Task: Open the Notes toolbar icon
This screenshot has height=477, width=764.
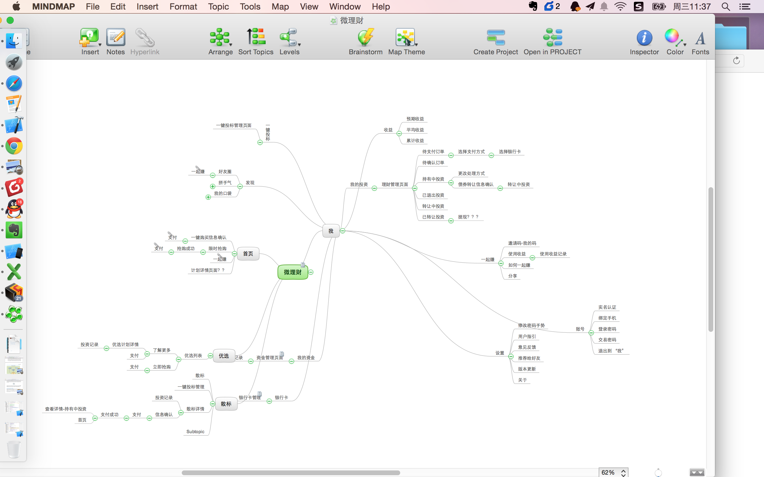Action: click(115, 38)
